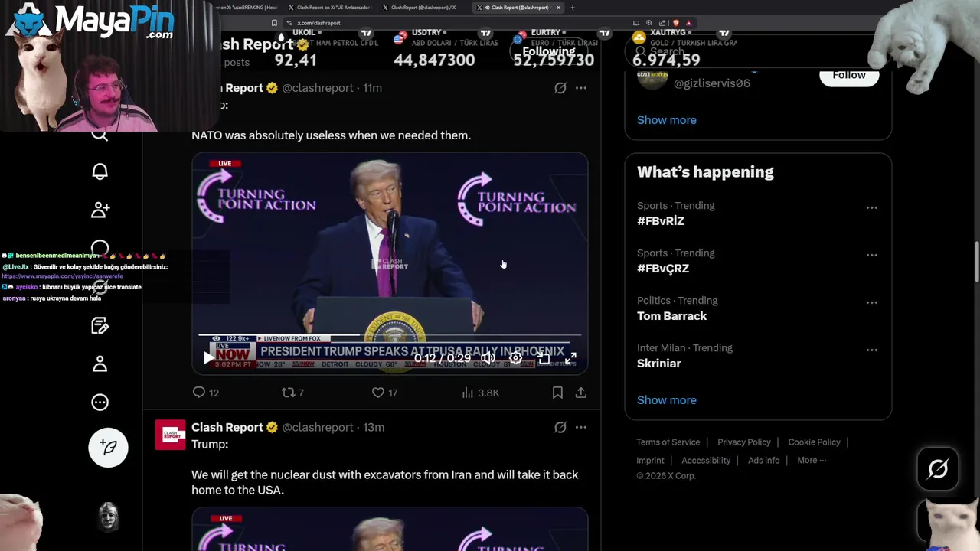Click the account avatar in the sidebar

pos(109,517)
